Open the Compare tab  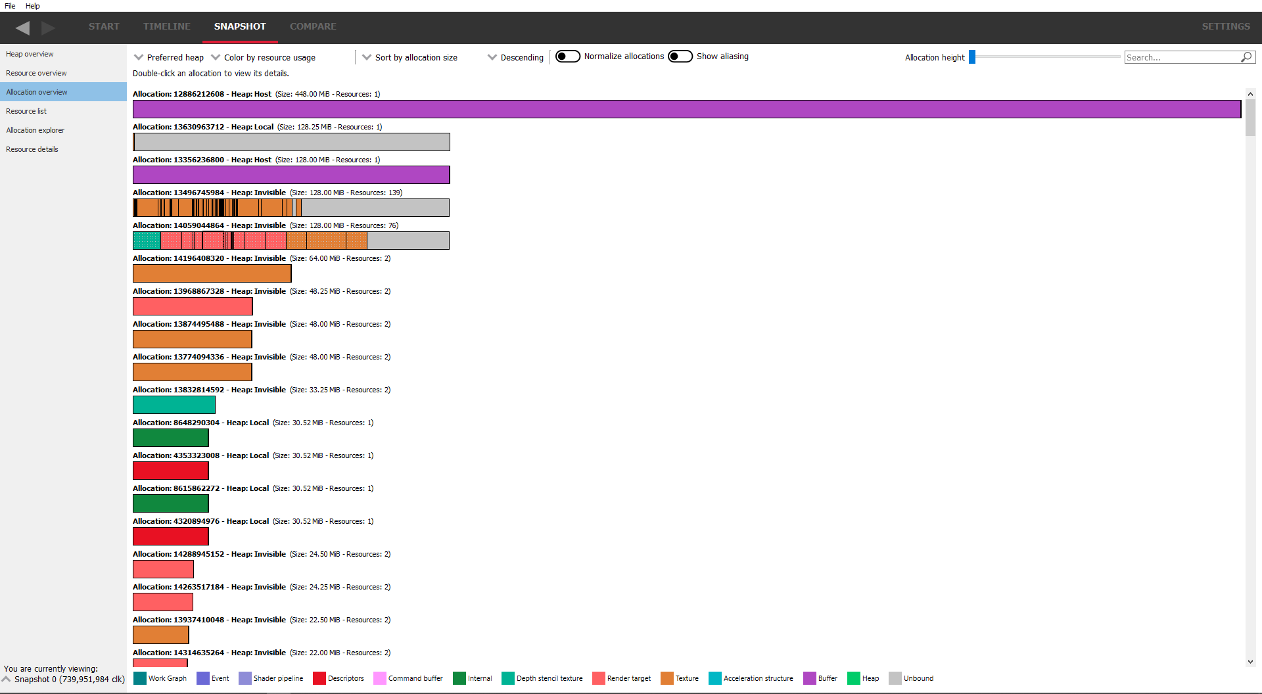313,26
